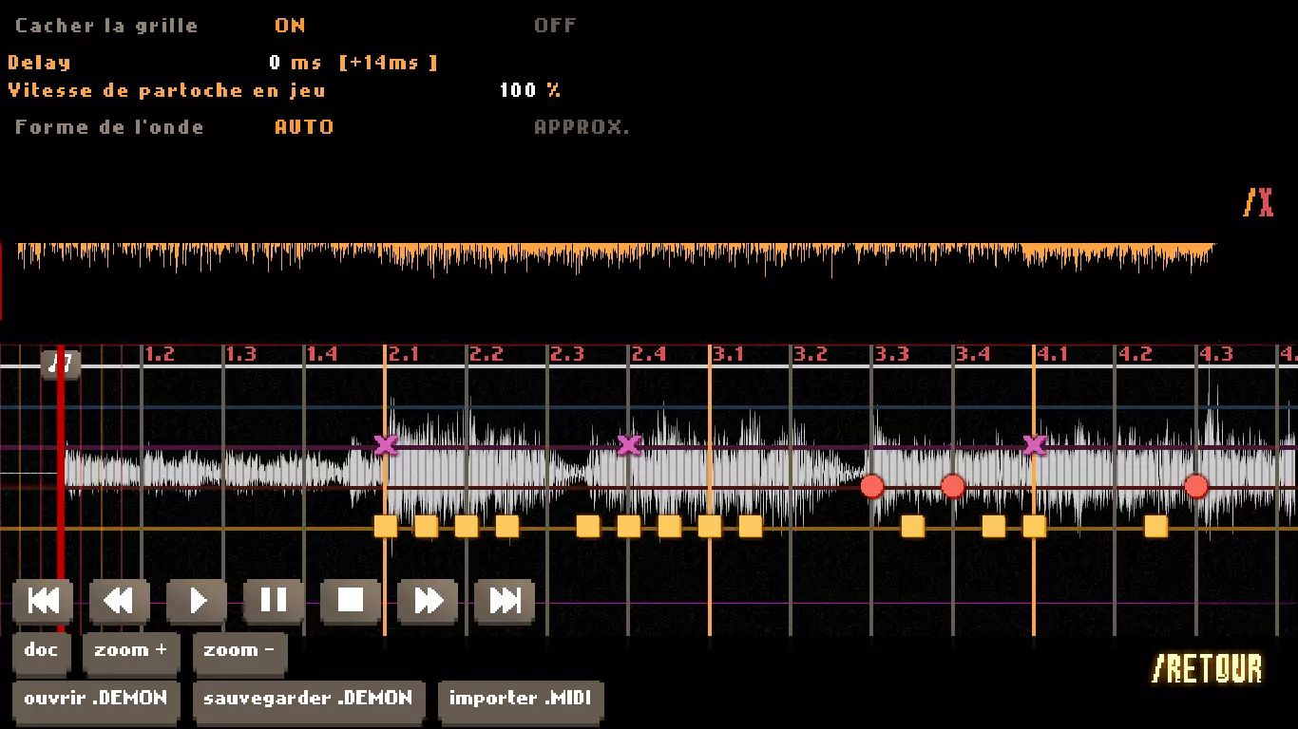Click the 100 % sheet speed value
The height and width of the screenshot is (729, 1298).
tap(530, 90)
